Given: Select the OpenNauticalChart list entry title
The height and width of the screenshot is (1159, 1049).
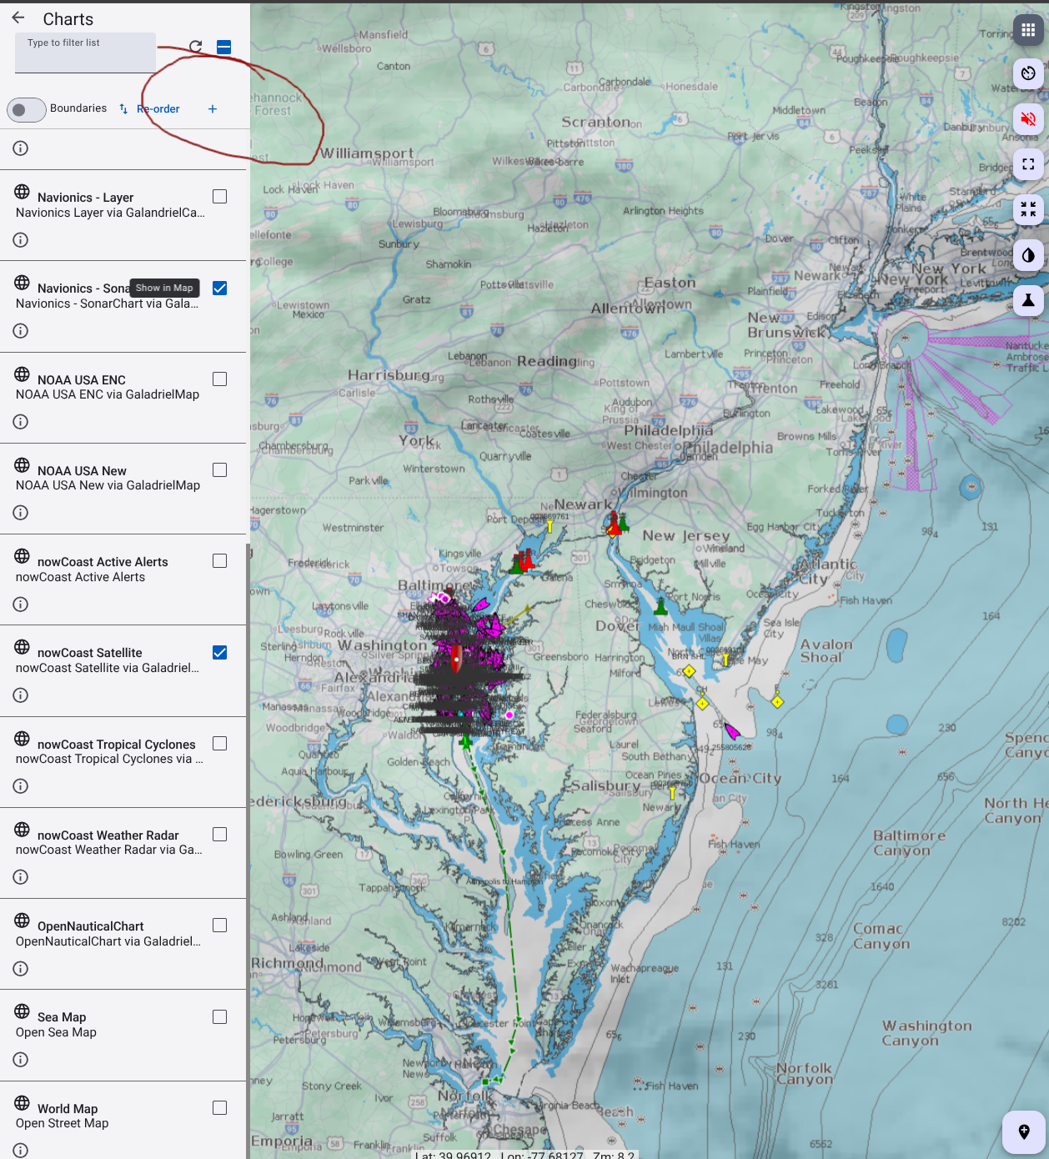Looking at the screenshot, I should pos(91,926).
